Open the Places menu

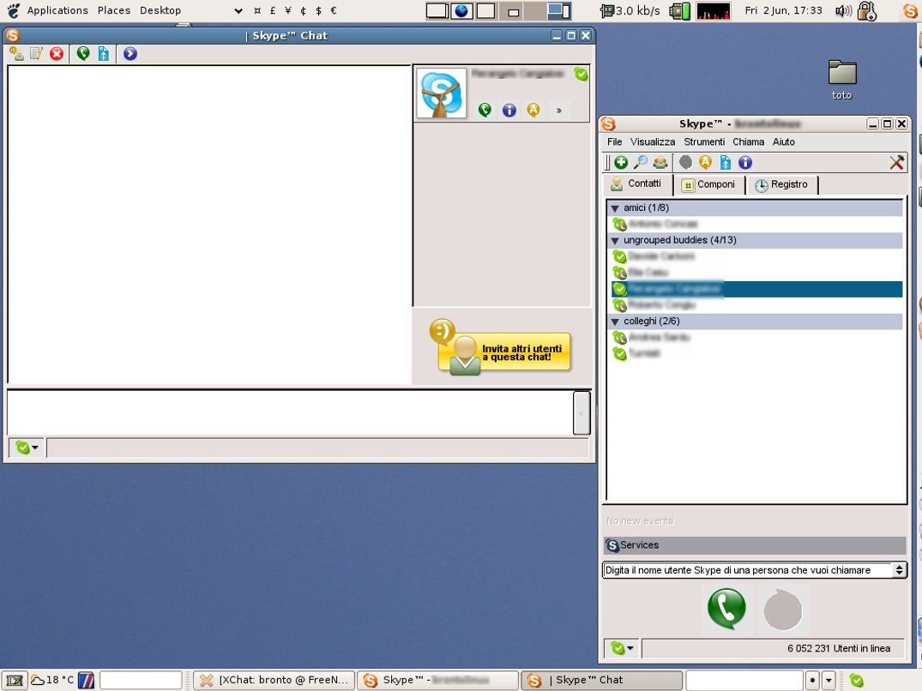point(114,10)
